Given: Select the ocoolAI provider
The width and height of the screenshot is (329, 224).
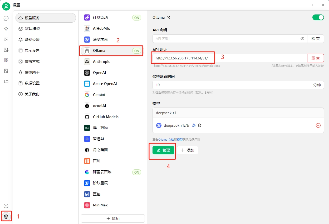Looking at the screenshot, I should coord(112,106).
